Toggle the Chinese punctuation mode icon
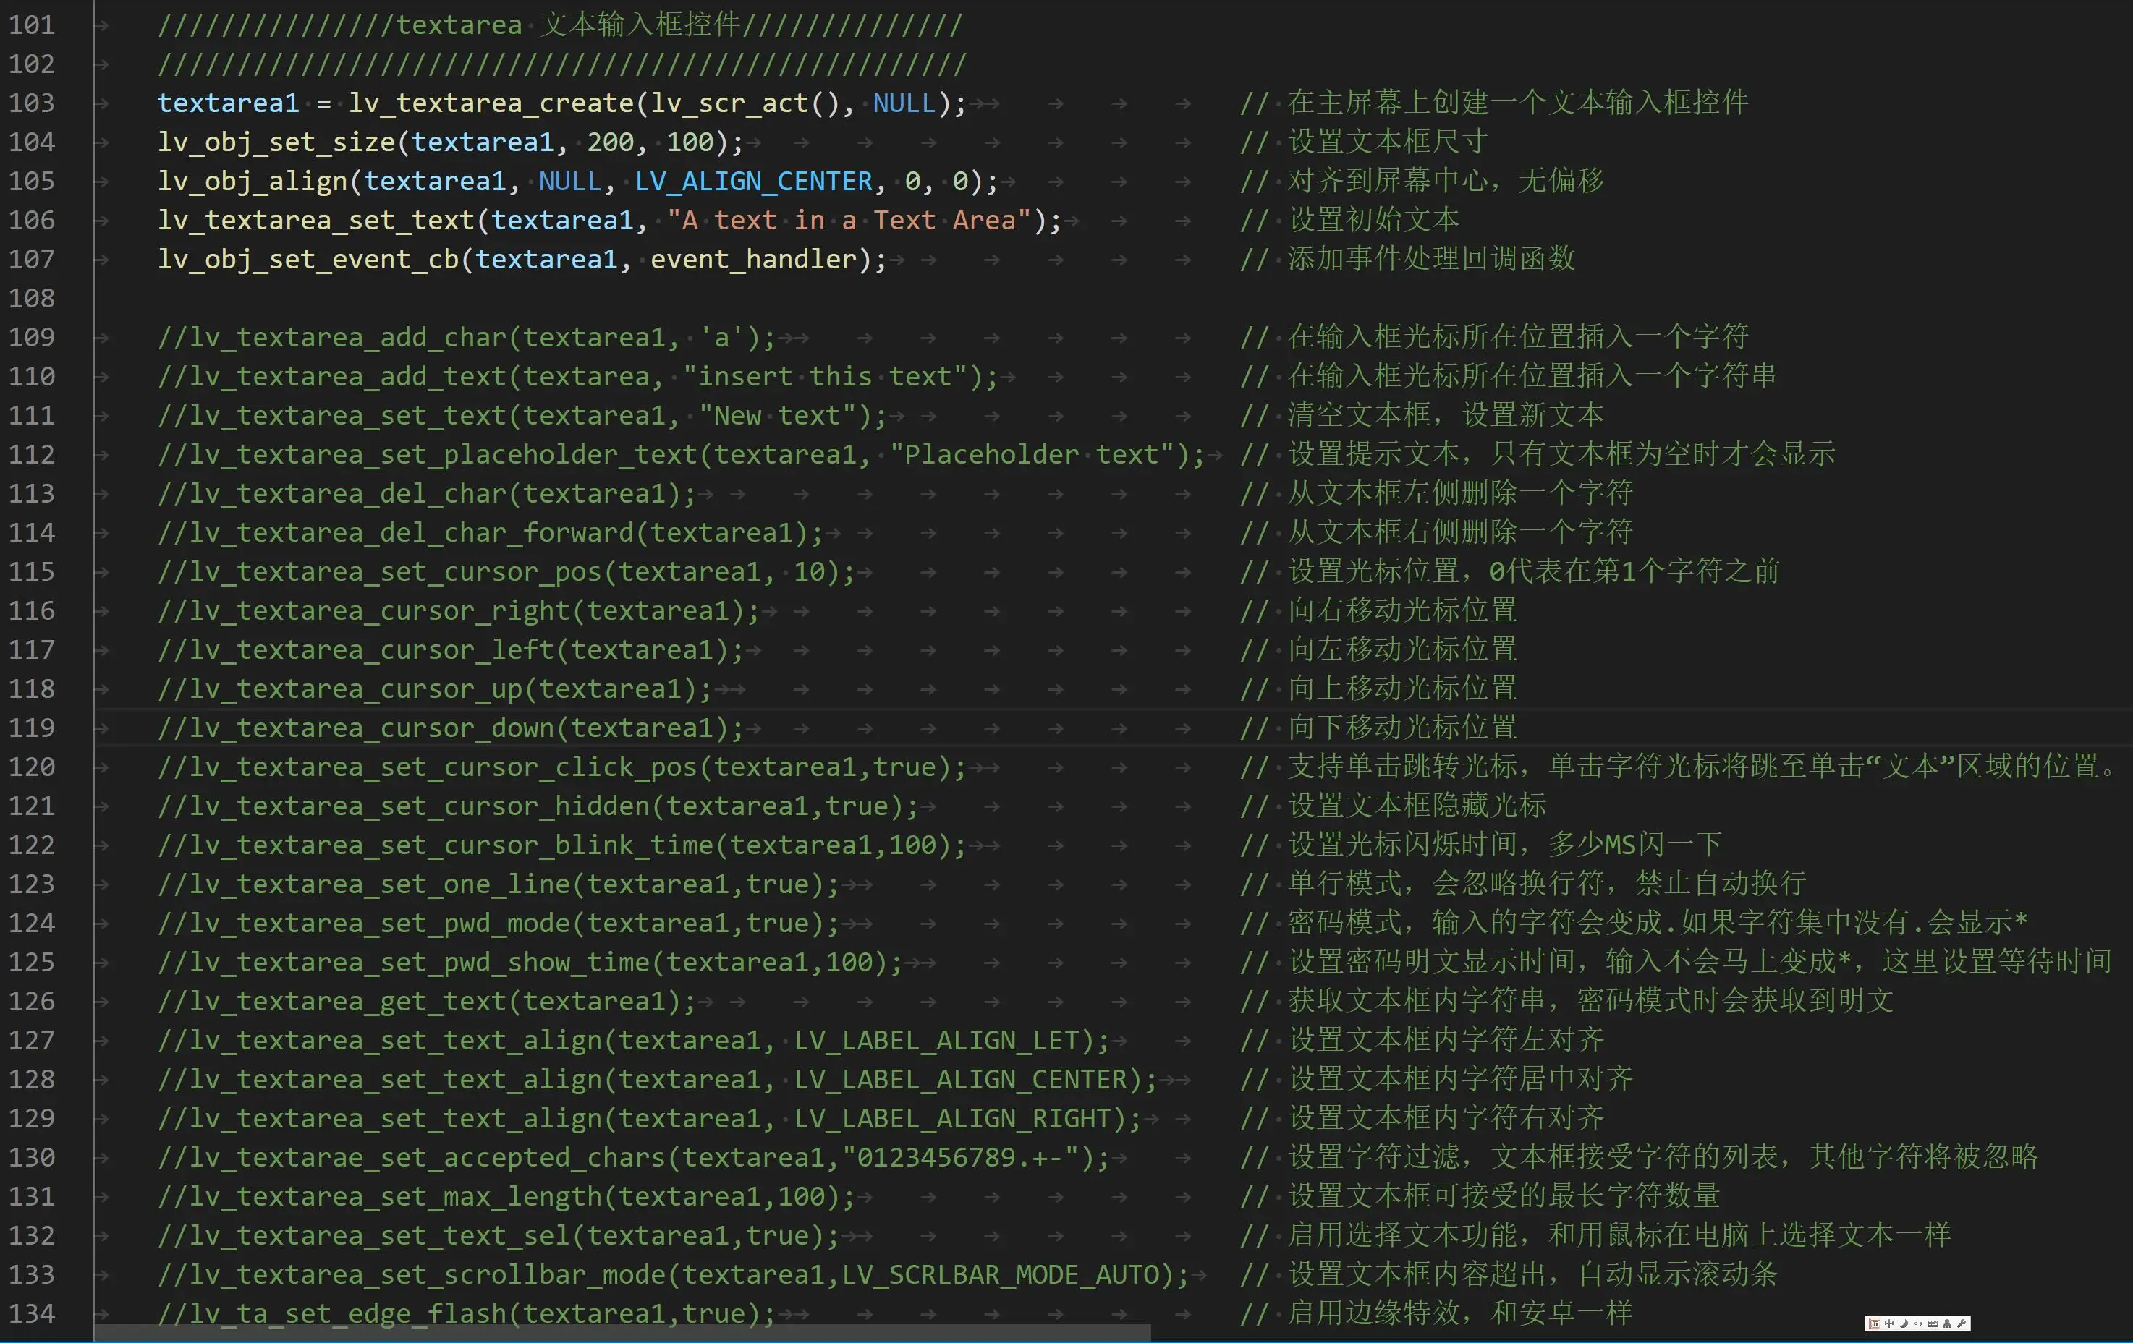Viewport: 2133px width, 1343px height. point(1918,1323)
